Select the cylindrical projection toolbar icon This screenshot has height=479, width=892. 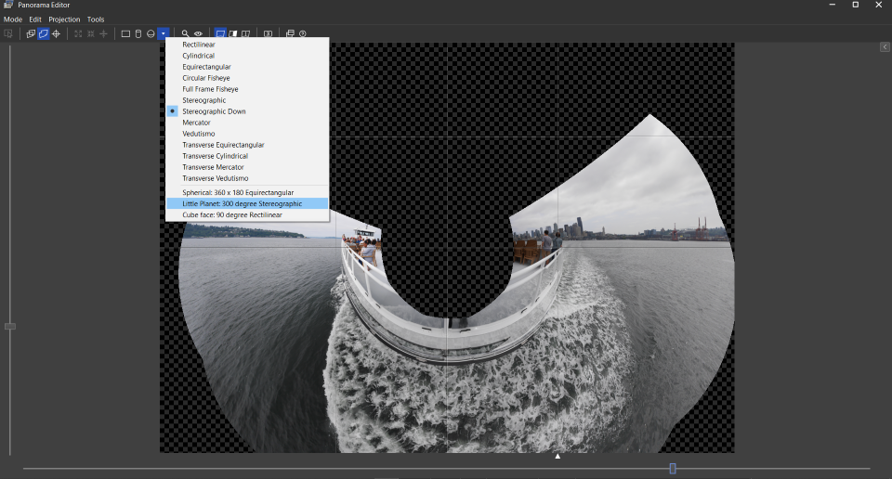[138, 33]
